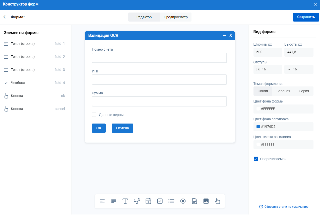This screenshot has width=320, height=215.
Task: Toggle the Сворачиваемая checkbox
Action: (256, 159)
